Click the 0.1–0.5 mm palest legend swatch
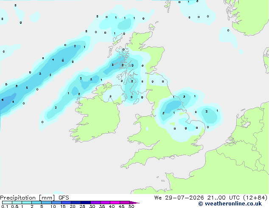The image size is (269, 208). click(7, 202)
